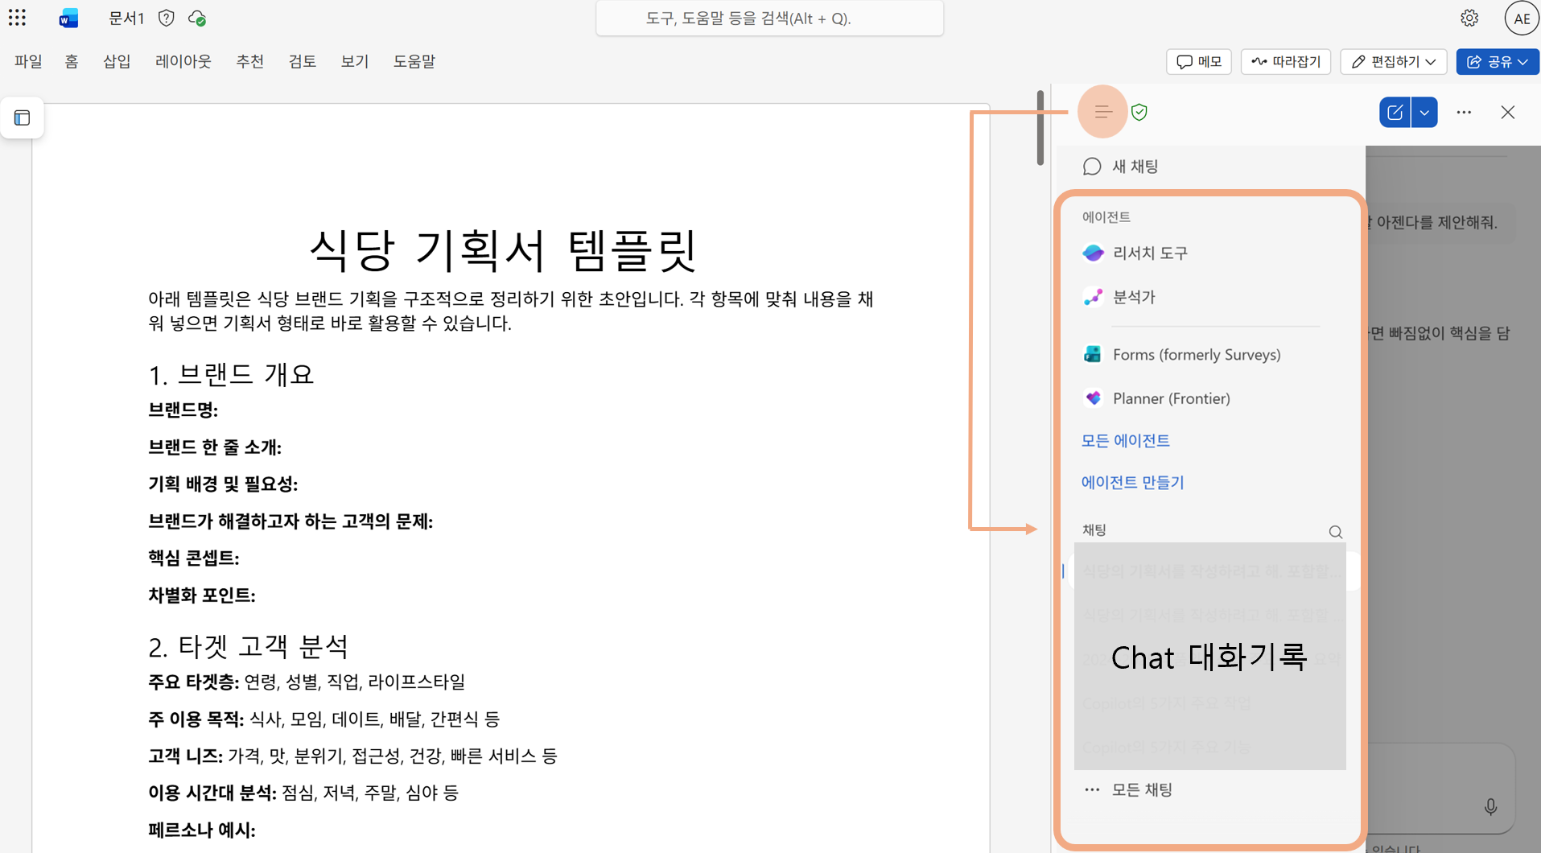Image resolution: width=1541 pixels, height=853 pixels.
Task: Open the 도움말 tab
Action: pos(414,61)
